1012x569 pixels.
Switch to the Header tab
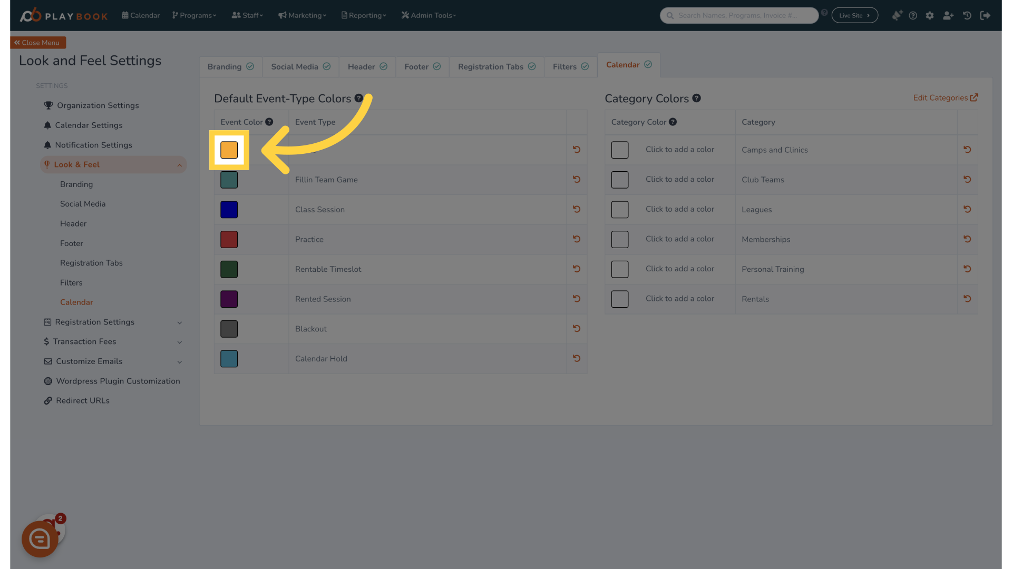tap(367, 66)
